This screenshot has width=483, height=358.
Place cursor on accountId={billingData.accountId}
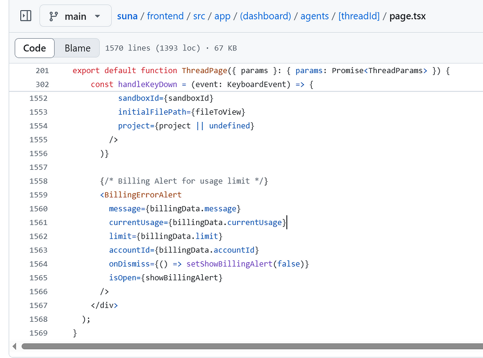(184, 250)
